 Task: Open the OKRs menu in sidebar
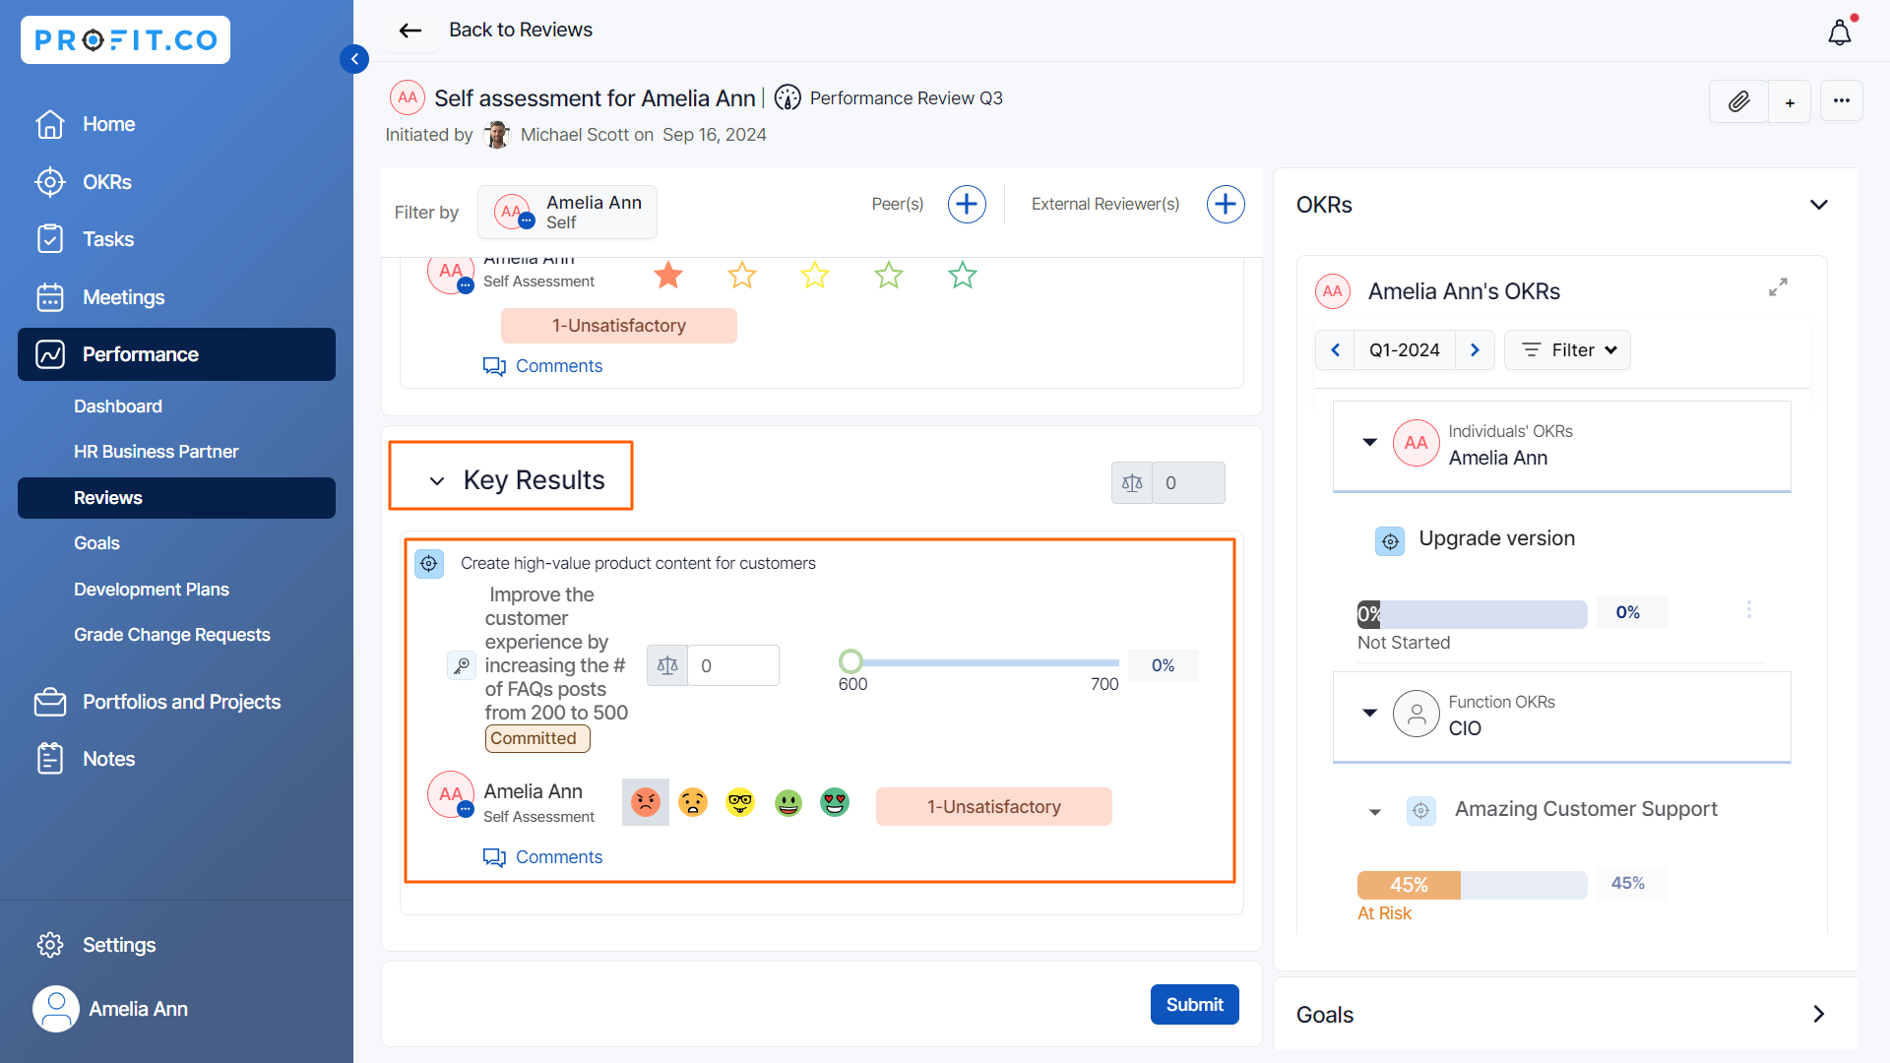[x=106, y=182]
